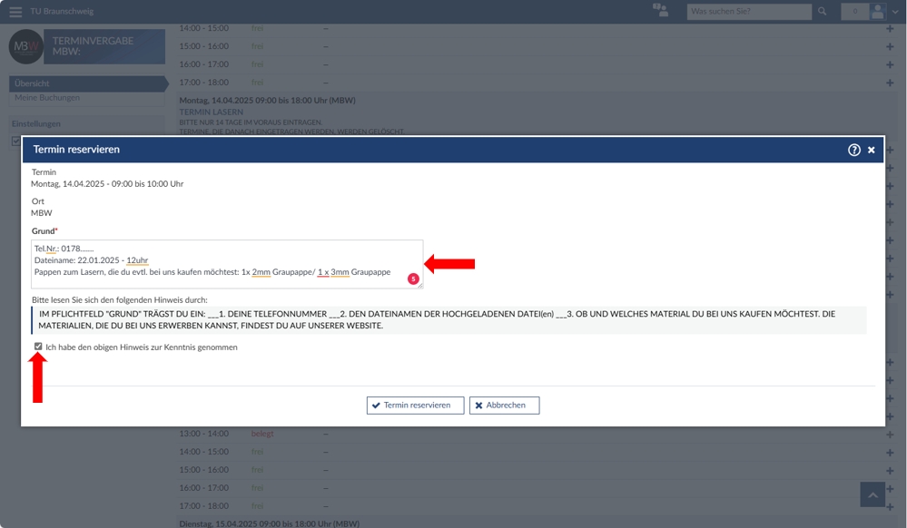Viewport: 907px width, 528px height.
Task: Expand the user profile dropdown arrow
Action: (x=895, y=12)
